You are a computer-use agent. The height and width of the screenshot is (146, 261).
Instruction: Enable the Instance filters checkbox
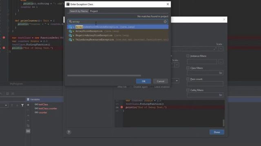point(188,56)
